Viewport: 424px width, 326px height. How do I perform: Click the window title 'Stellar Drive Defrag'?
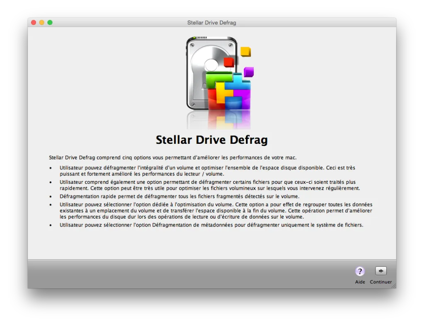coord(212,23)
